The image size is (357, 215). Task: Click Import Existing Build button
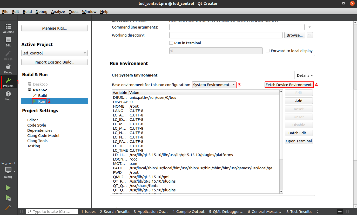(x=55, y=62)
